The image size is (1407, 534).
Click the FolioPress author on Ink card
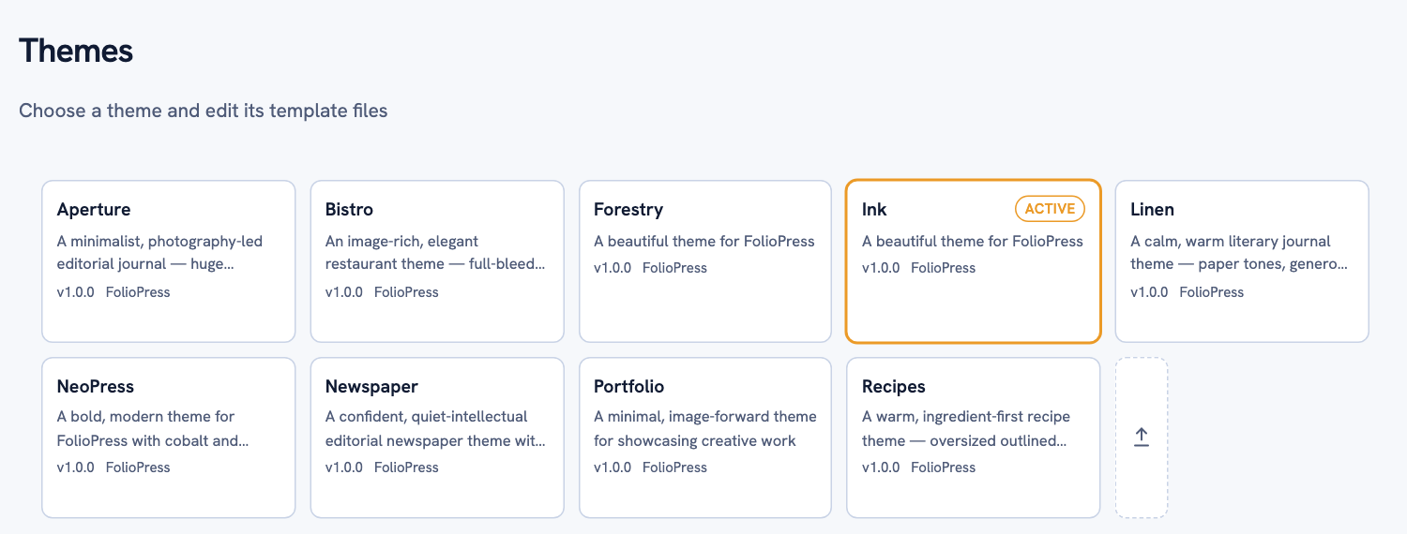943,268
